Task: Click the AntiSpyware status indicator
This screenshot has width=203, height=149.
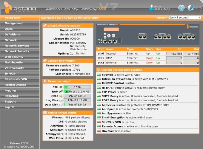Action: tap(99, 113)
